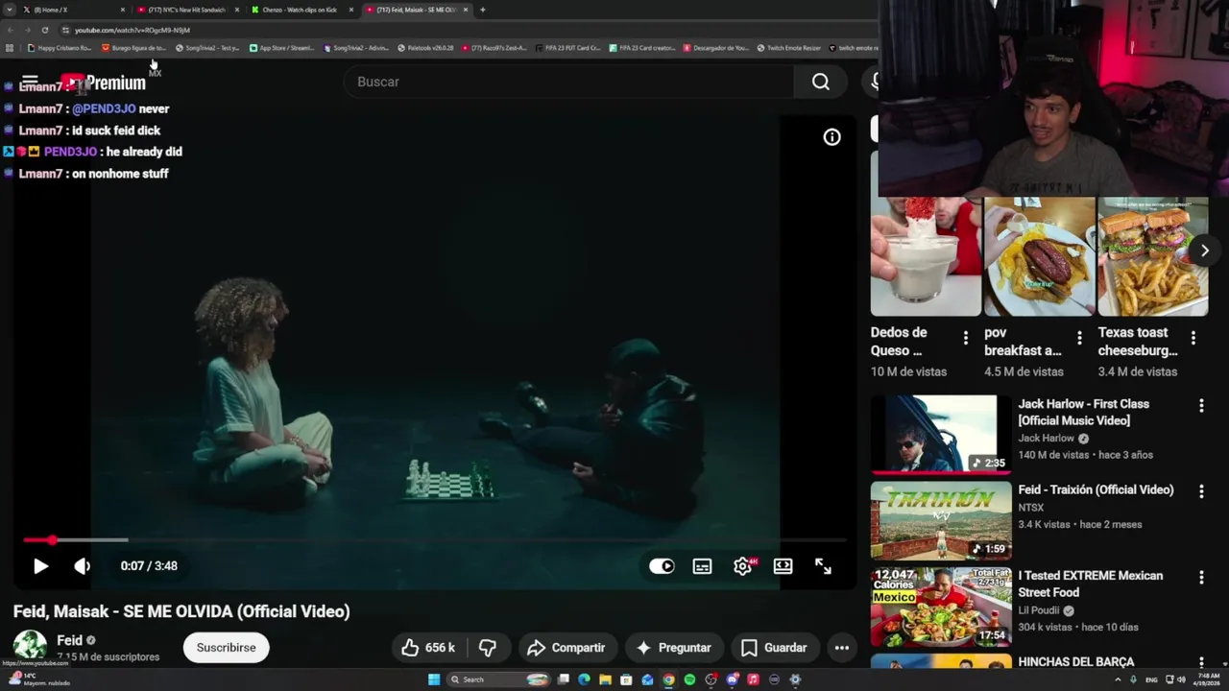This screenshot has height=691, width=1229.
Task: Open the Feid channel name link
Action: point(69,640)
